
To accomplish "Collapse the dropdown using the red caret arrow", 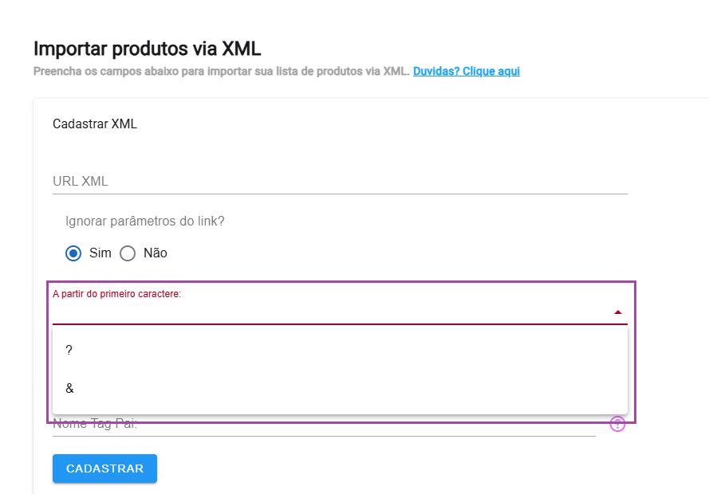I will [617, 312].
